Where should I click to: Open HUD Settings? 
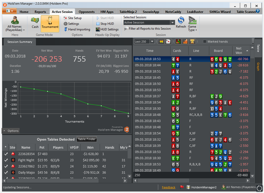click(x=107, y=29)
